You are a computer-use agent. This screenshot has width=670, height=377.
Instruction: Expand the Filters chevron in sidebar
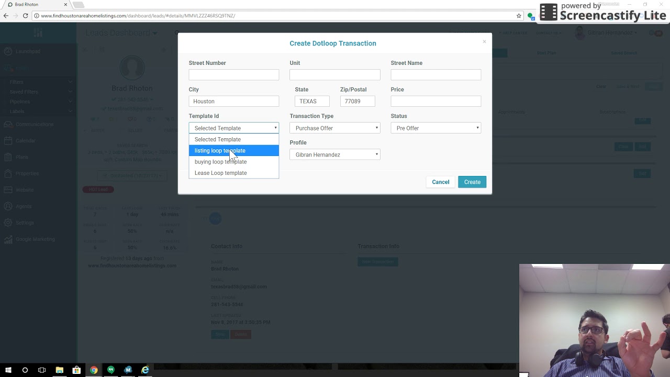70,82
